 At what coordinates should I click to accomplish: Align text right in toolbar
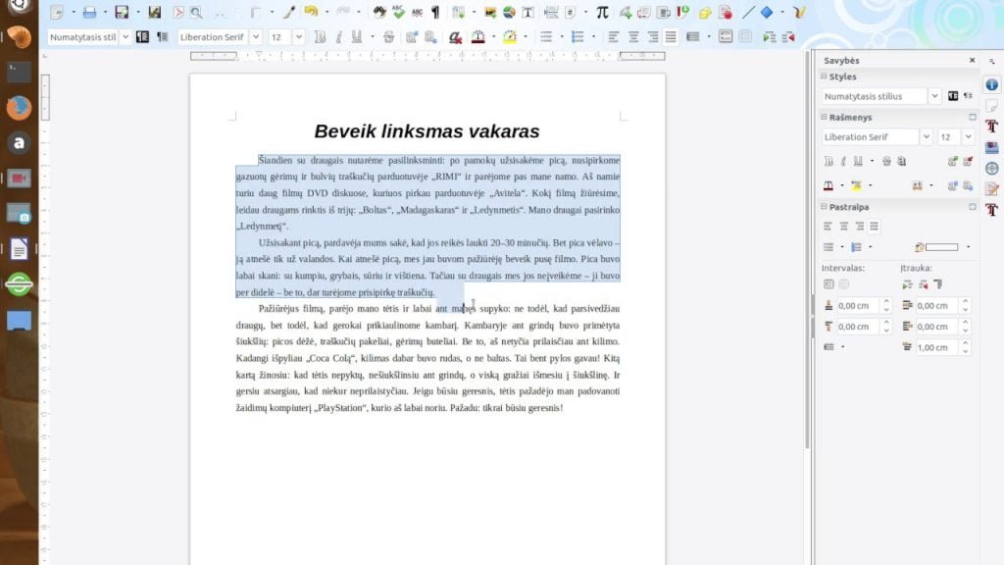pos(652,37)
